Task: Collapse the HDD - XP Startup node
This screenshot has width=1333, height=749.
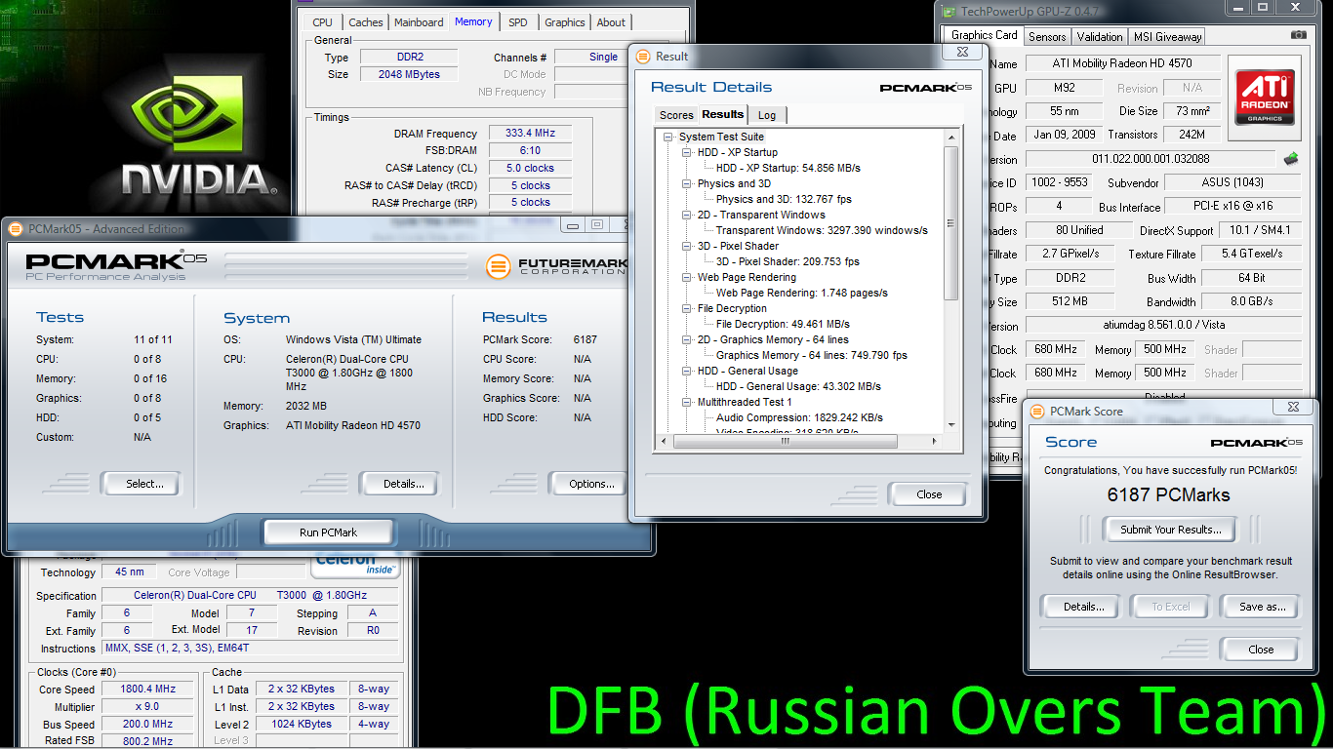Action: pyautogui.click(x=688, y=152)
